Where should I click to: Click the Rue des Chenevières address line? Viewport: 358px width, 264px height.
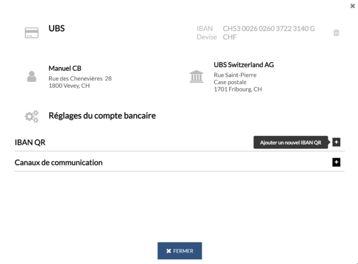point(80,79)
